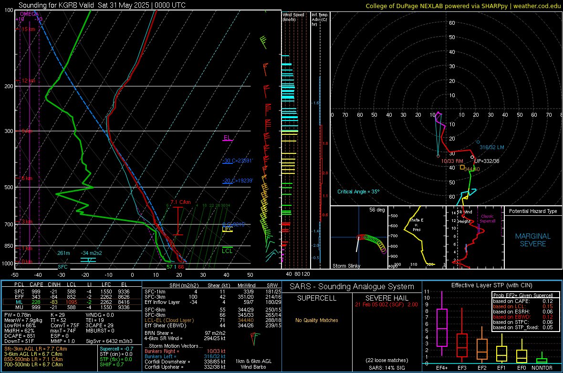Click the 'BRN Shear =' row
This screenshot has width=563, height=373.
coord(185,333)
